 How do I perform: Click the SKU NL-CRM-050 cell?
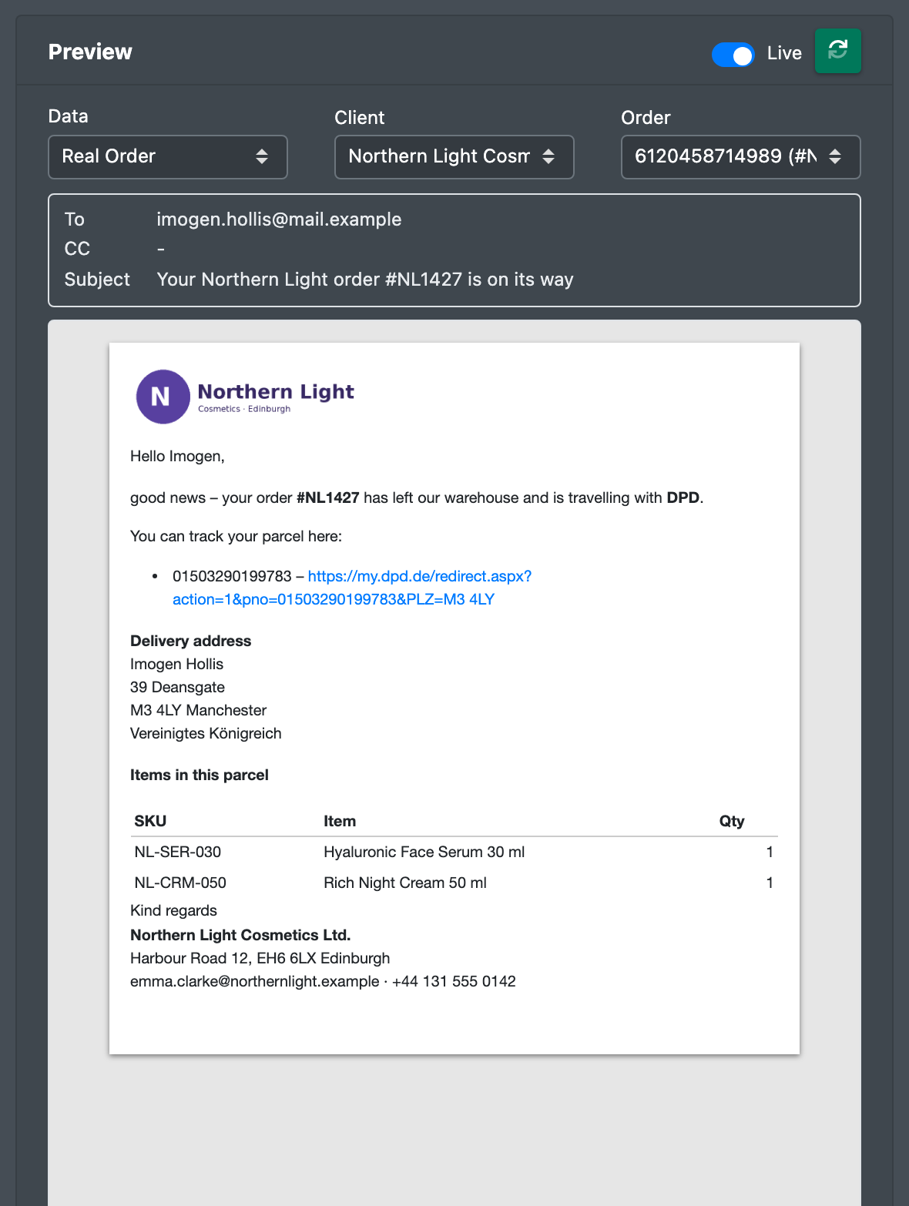[180, 883]
